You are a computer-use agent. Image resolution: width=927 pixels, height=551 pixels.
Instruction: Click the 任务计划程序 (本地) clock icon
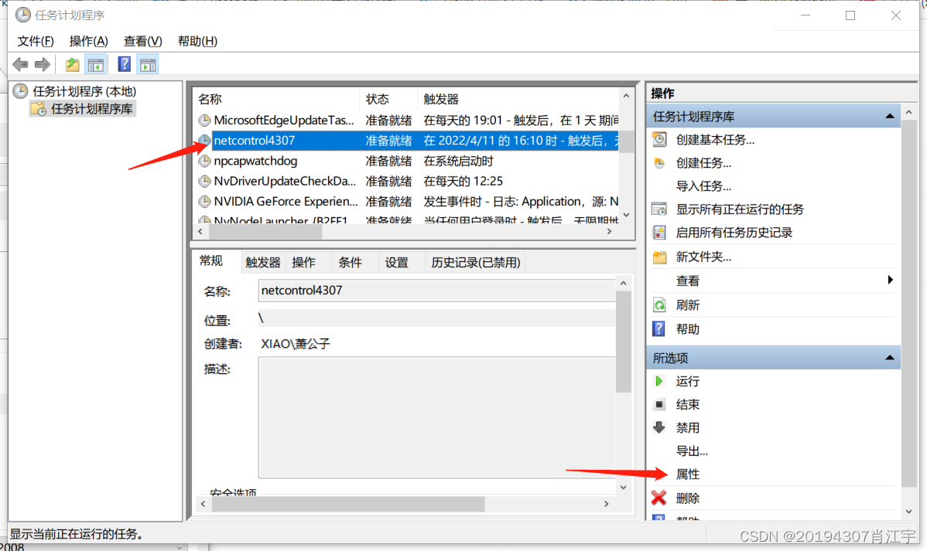21,91
